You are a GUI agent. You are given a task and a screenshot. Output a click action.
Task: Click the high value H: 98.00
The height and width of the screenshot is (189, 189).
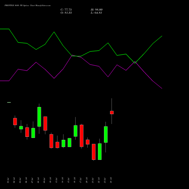(96, 10)
